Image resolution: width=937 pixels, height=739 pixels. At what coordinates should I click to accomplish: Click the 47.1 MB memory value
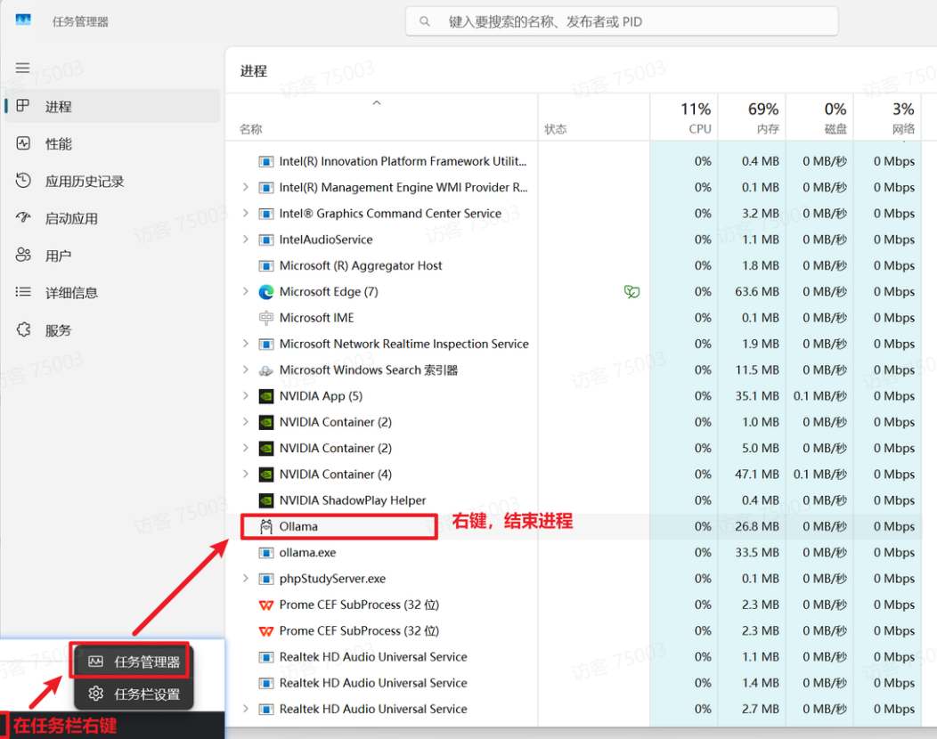click(756, 475)
